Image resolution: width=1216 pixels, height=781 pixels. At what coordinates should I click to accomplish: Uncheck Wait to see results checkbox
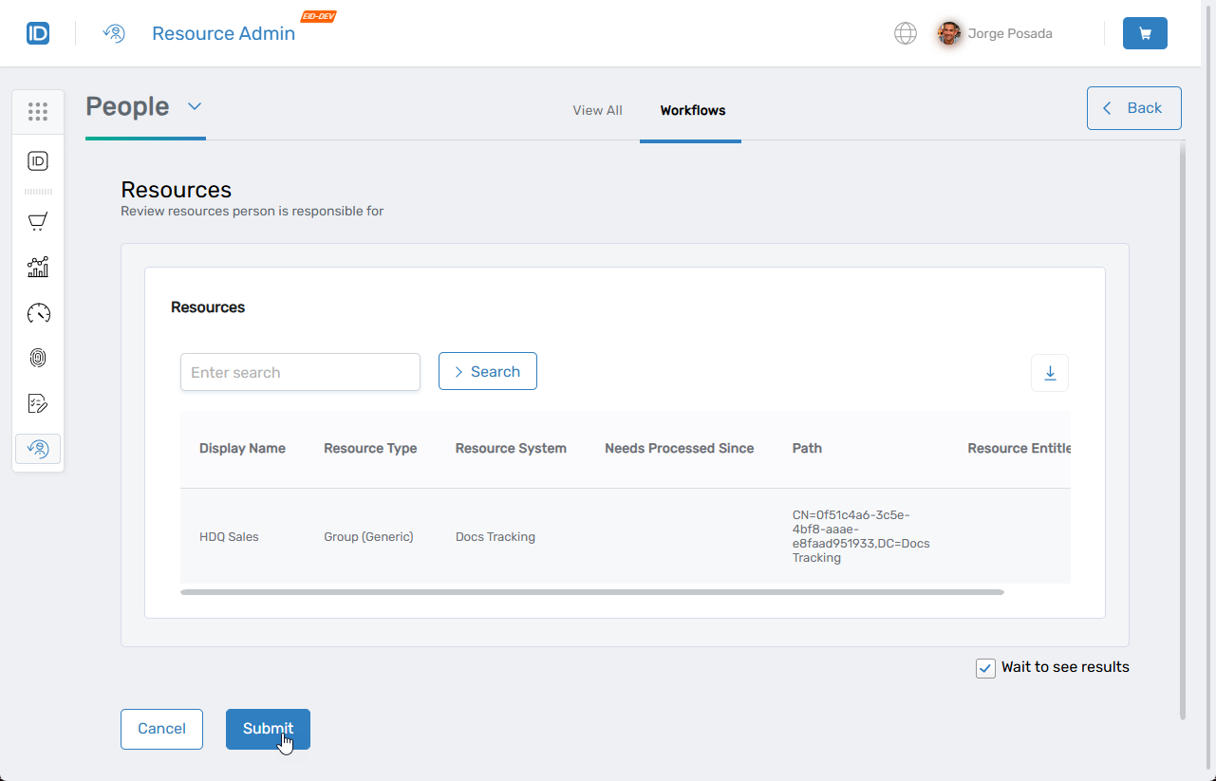(x=985, y=668)
